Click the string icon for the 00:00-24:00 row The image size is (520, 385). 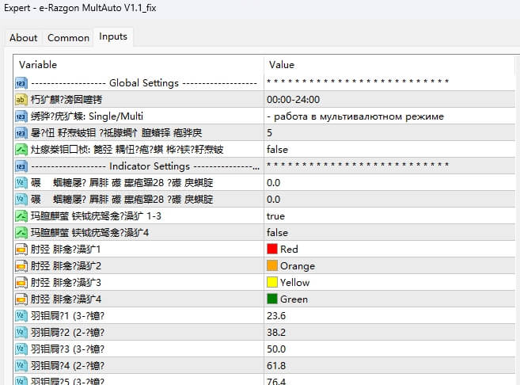pyautogui.click(x=21, y=100)
